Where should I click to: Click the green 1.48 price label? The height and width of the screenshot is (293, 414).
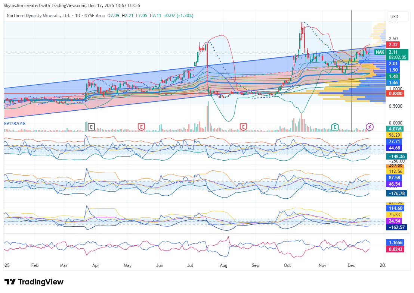point(393,76)
